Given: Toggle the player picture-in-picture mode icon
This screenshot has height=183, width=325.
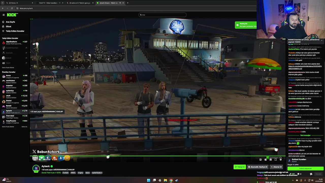Looking at the screenshot, I should 261,160.
